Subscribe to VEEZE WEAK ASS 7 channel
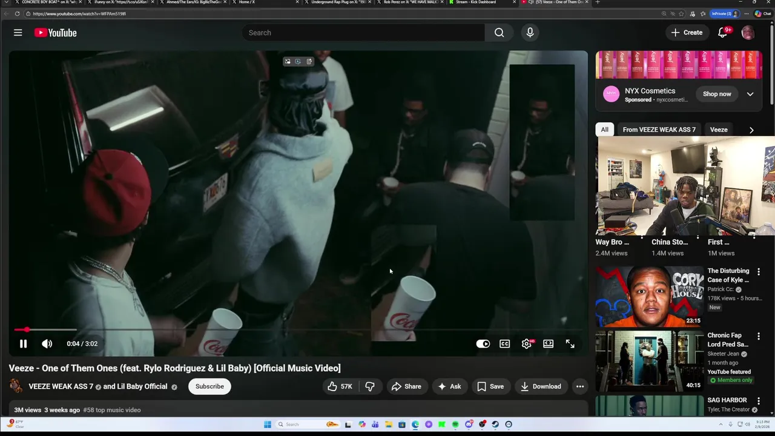 point(209,386)
